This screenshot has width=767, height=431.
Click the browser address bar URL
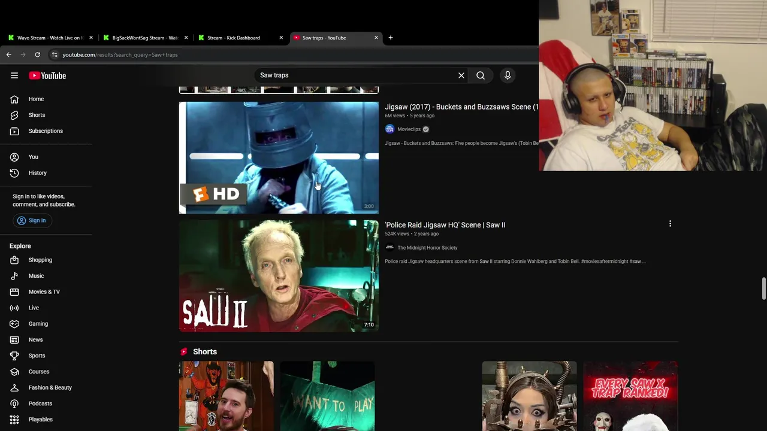tap(120, 54)
